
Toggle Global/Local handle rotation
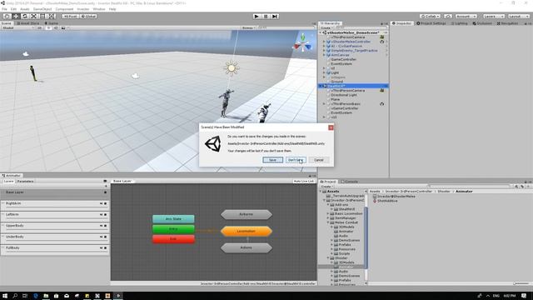[x=88, y=17]
